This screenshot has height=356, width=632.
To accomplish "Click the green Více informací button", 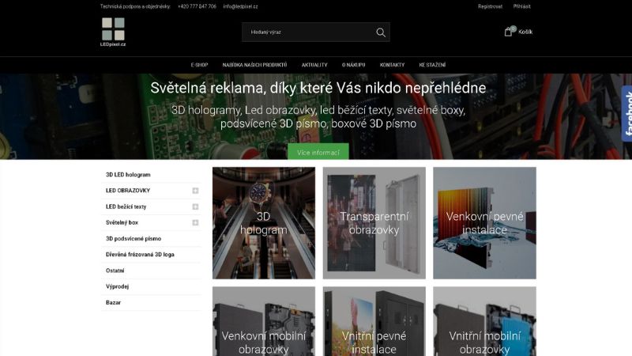I will point(318,152).
